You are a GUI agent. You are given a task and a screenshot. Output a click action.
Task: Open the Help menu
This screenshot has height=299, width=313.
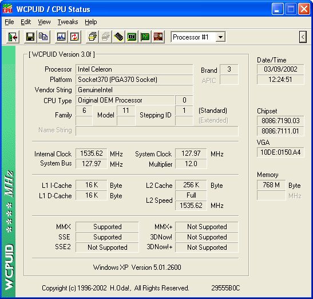point(91,22)
